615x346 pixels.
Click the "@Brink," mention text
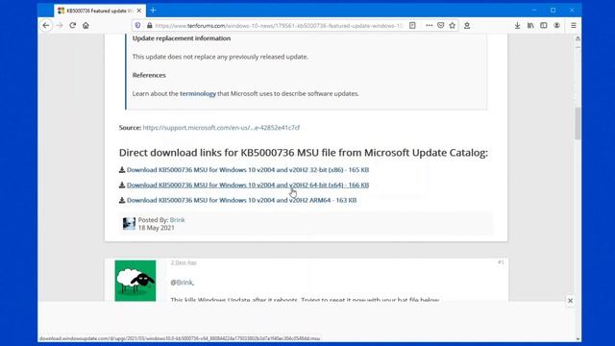coord(182,282)
